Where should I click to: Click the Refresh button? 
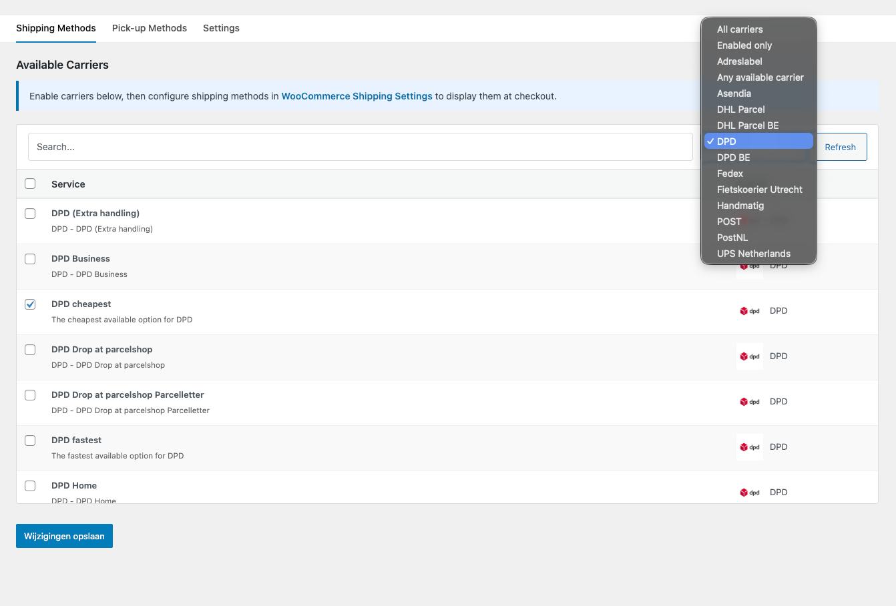pos(840,147)
